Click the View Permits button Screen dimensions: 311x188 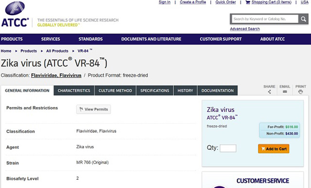94,109
